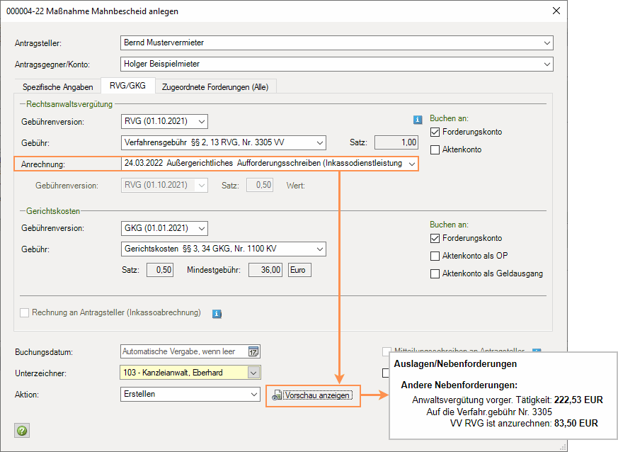The image size is (618, 452).
Task: Click Mindestgebühr field 36,00
Action: click(265, 270)
